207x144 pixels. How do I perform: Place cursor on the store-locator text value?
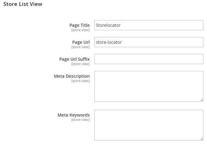click(109, 42)
